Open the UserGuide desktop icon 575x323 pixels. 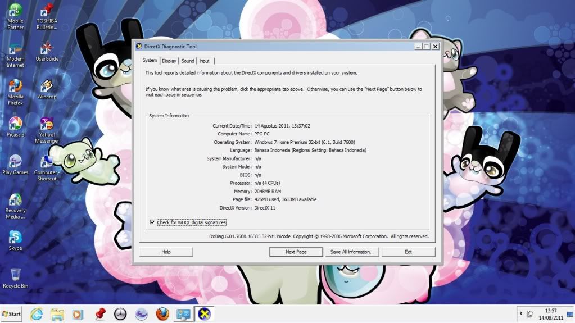coord(47,52)
